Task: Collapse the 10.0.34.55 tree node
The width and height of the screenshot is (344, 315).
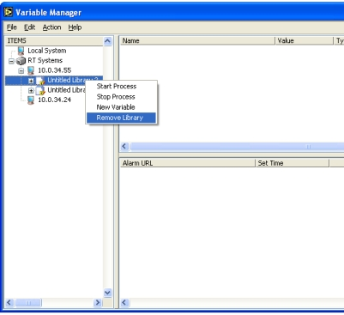Action: pos(21,70)
